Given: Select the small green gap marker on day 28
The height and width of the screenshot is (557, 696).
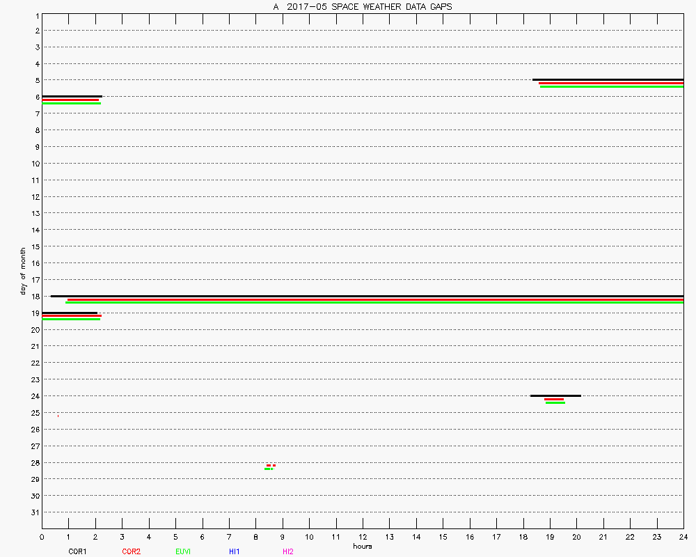Looking at the screenshot, I should click(x=269, y=469).
